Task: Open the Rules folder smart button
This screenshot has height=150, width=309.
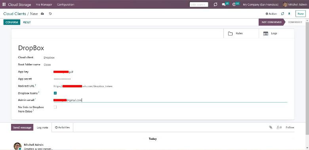Action: [x=241, y=34]
